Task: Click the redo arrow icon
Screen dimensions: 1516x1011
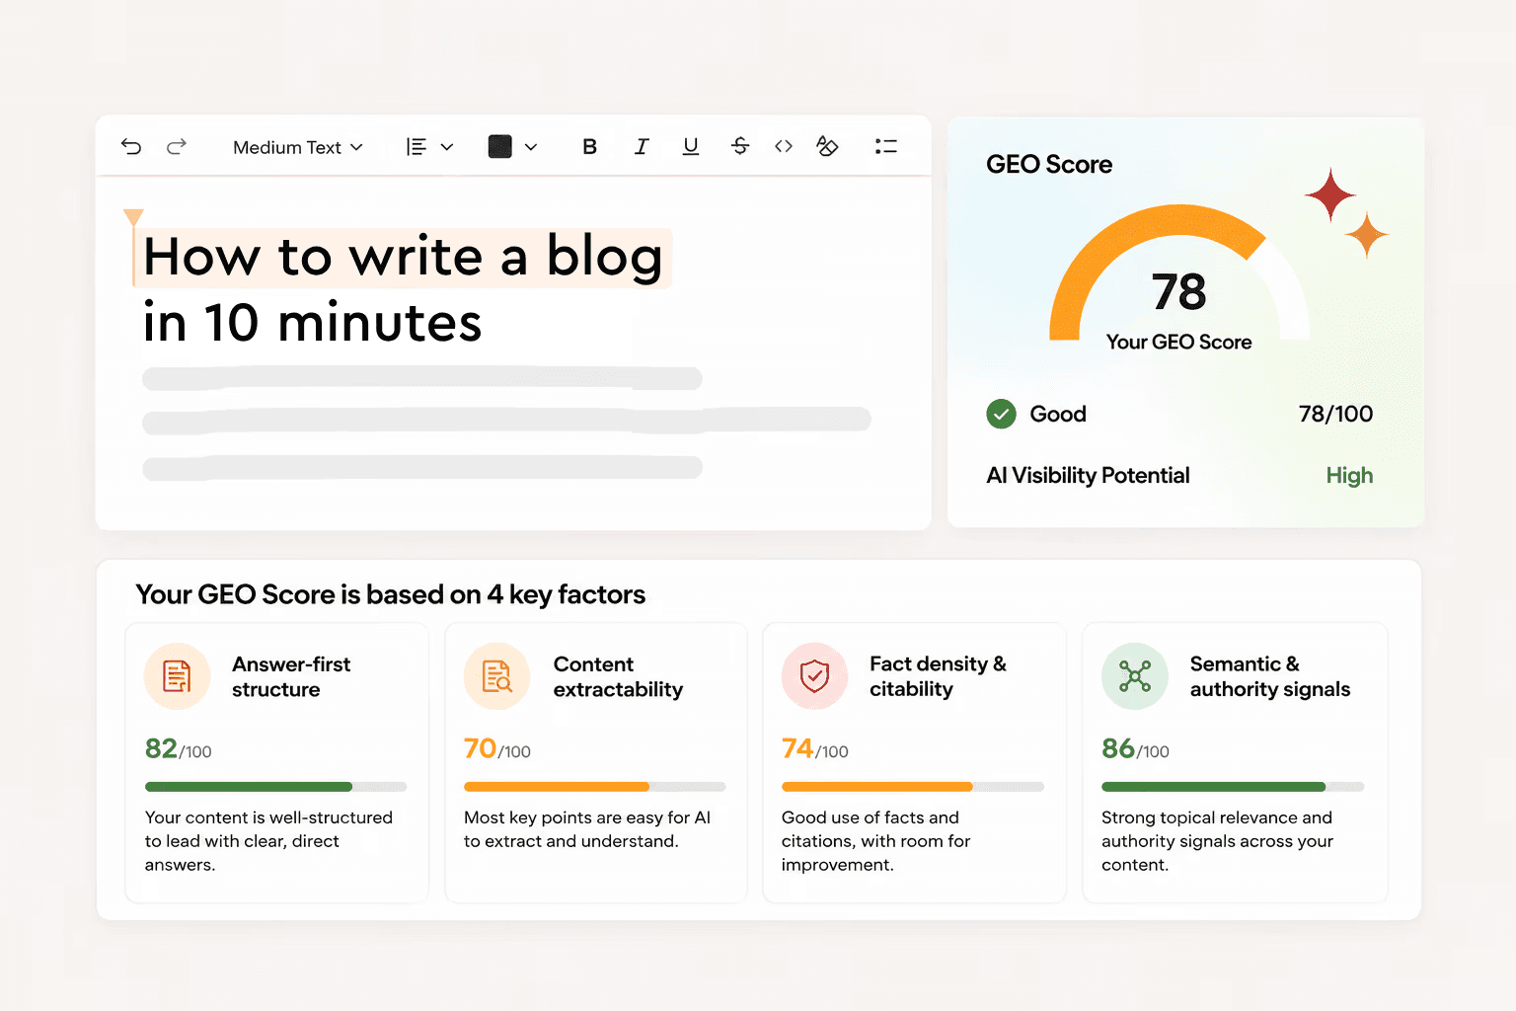Action: tap(177, 147)
